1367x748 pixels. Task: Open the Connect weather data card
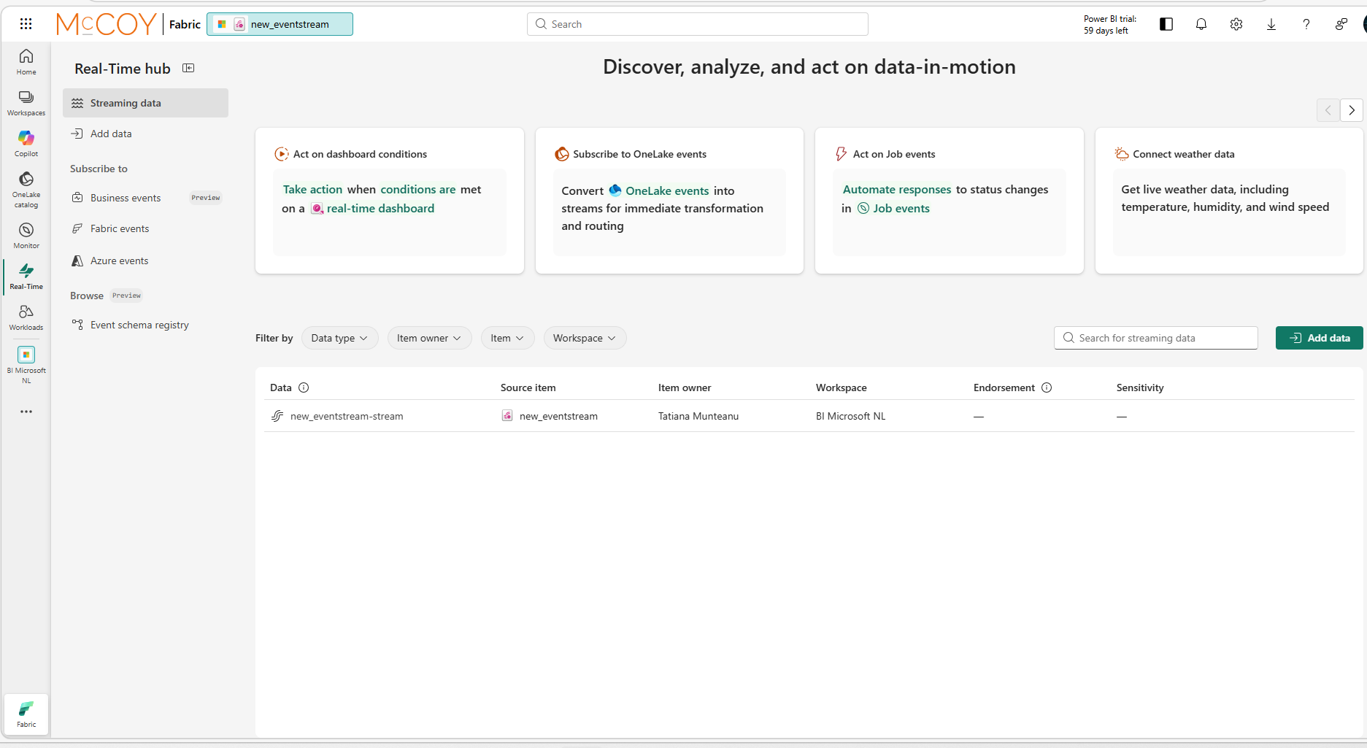pyautogui.click(x=1229, y=201)
